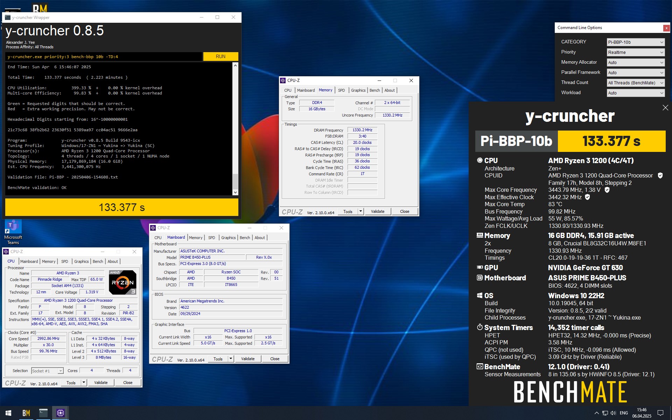Click the yellow RUN button in y-cruncher Wrapper

[x=220, y=56]
